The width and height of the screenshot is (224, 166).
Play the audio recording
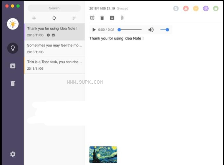point(94,30)
